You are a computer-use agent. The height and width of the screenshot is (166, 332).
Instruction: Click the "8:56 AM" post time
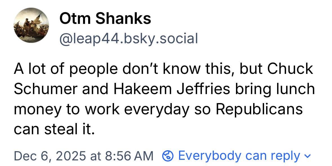[x=128, y=156]
